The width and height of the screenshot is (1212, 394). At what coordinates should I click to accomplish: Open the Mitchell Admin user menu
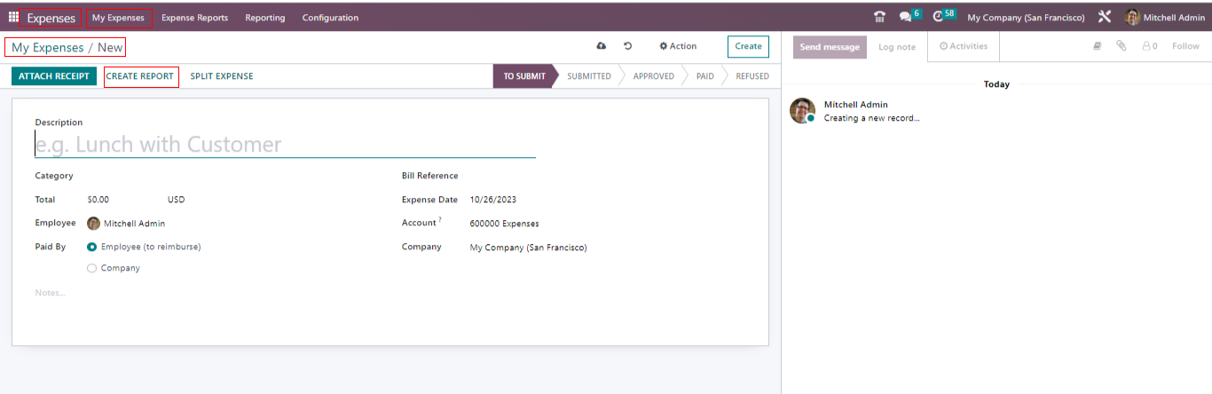pos(1164,18)
